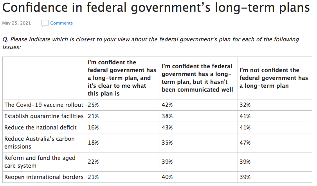Select the "I'm not confident" column header

pos(274,78)
